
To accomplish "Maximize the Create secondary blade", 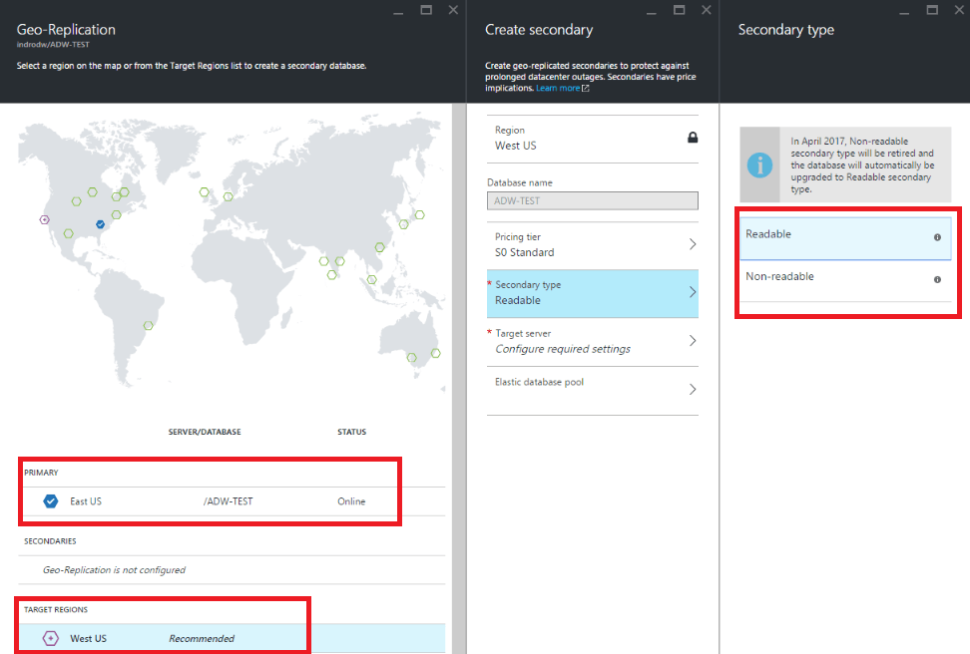I will pos(680,10).
